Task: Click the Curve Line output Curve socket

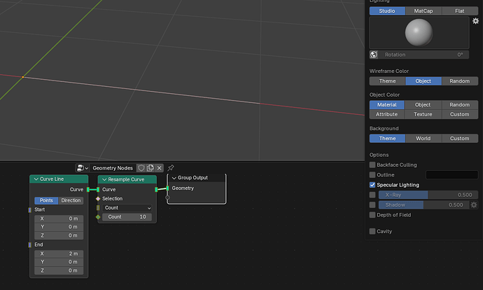Action: coord(88,190)
